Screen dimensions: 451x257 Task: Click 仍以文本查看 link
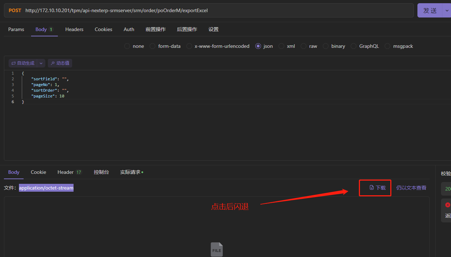click(x=411, y=187)
